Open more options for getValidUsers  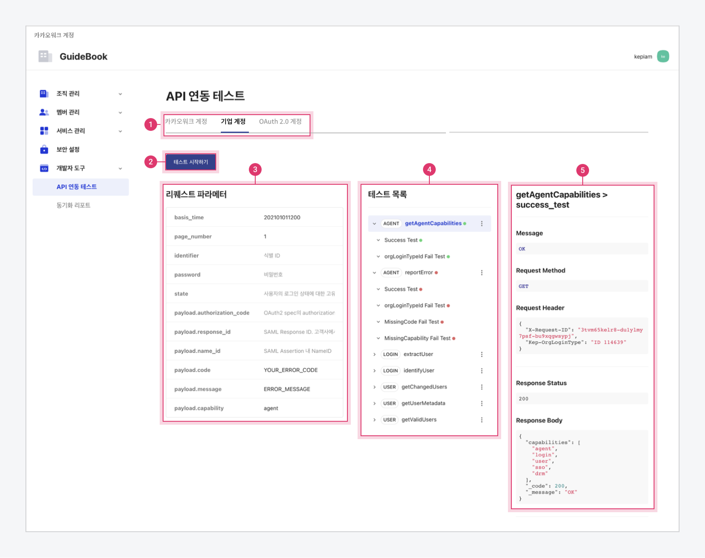point(482,420)
